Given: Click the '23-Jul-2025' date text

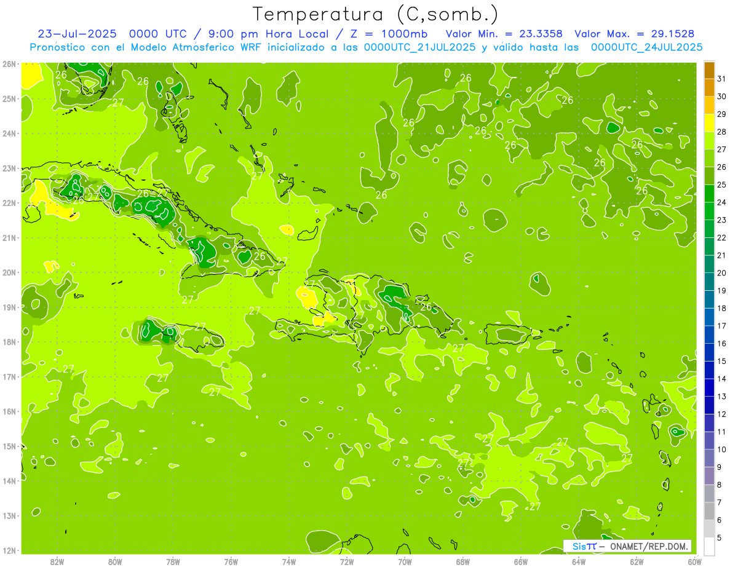Looking at the screenshot, I should [x=77, y=34].
